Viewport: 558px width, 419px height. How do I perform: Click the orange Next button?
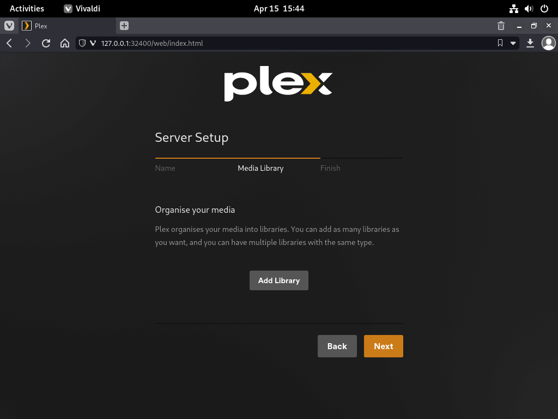(384, 346)
